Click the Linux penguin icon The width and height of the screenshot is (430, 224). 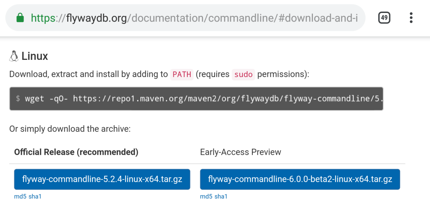tap(14, 56)
